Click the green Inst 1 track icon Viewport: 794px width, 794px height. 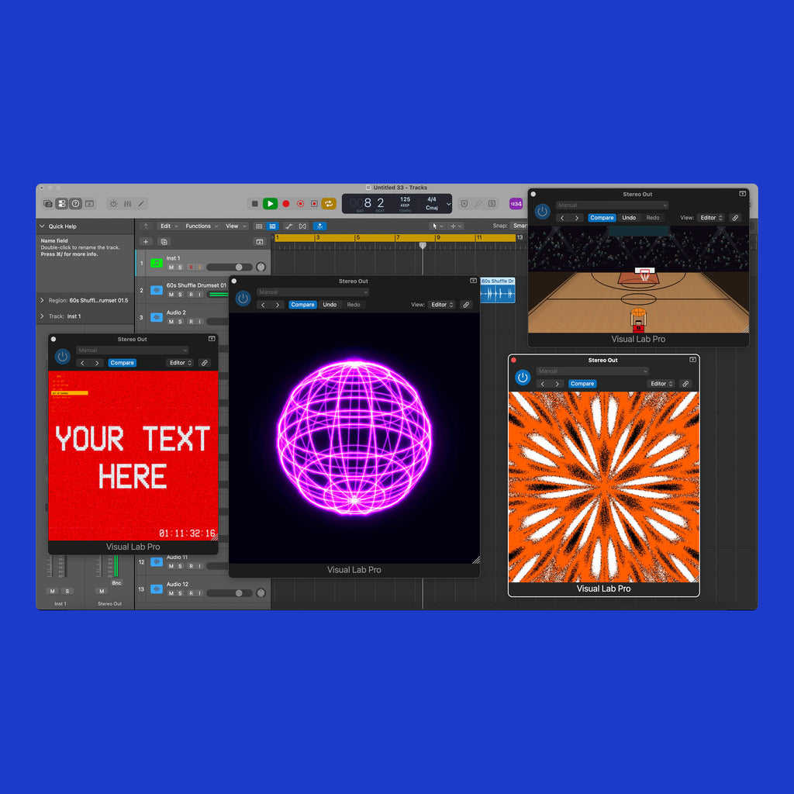click(x=157, y=264)
